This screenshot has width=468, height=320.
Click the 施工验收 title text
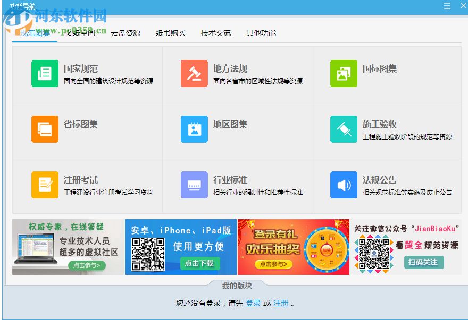tap(379, 124)
